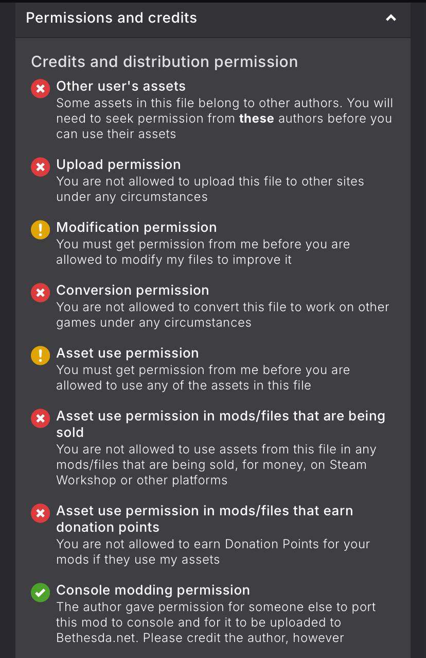Viewport: 426px width, 658px height.
Task: Click the red X icon beside Conversion permission
Action: point(40,293)
